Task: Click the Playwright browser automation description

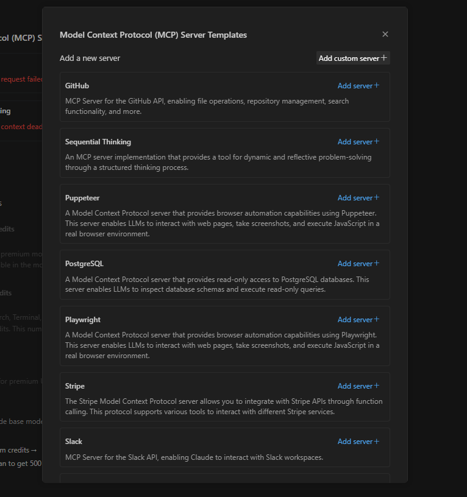Action: pyautogui.click(x=222, y=345)
